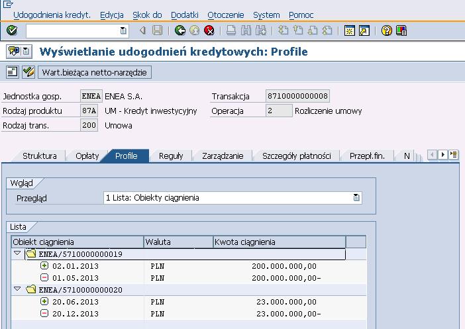Click the Obiekt ciągnienia column header
The width and height of the screenshot is (465, 329).
coord(77,242)
